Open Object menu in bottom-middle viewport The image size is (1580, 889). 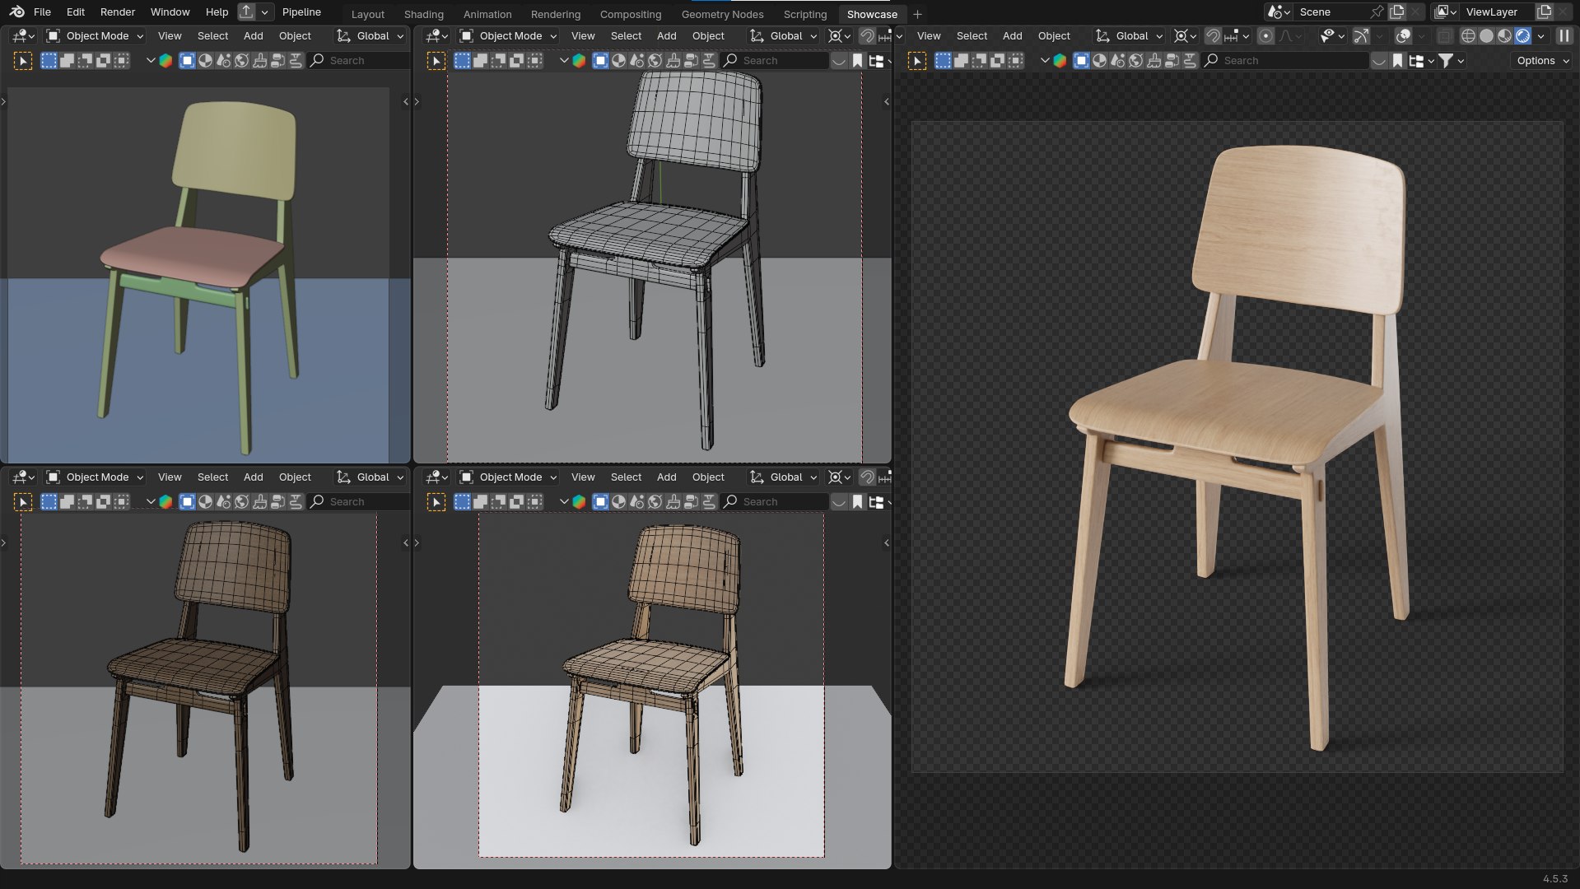pyautogui.click(x=708, y=477)
